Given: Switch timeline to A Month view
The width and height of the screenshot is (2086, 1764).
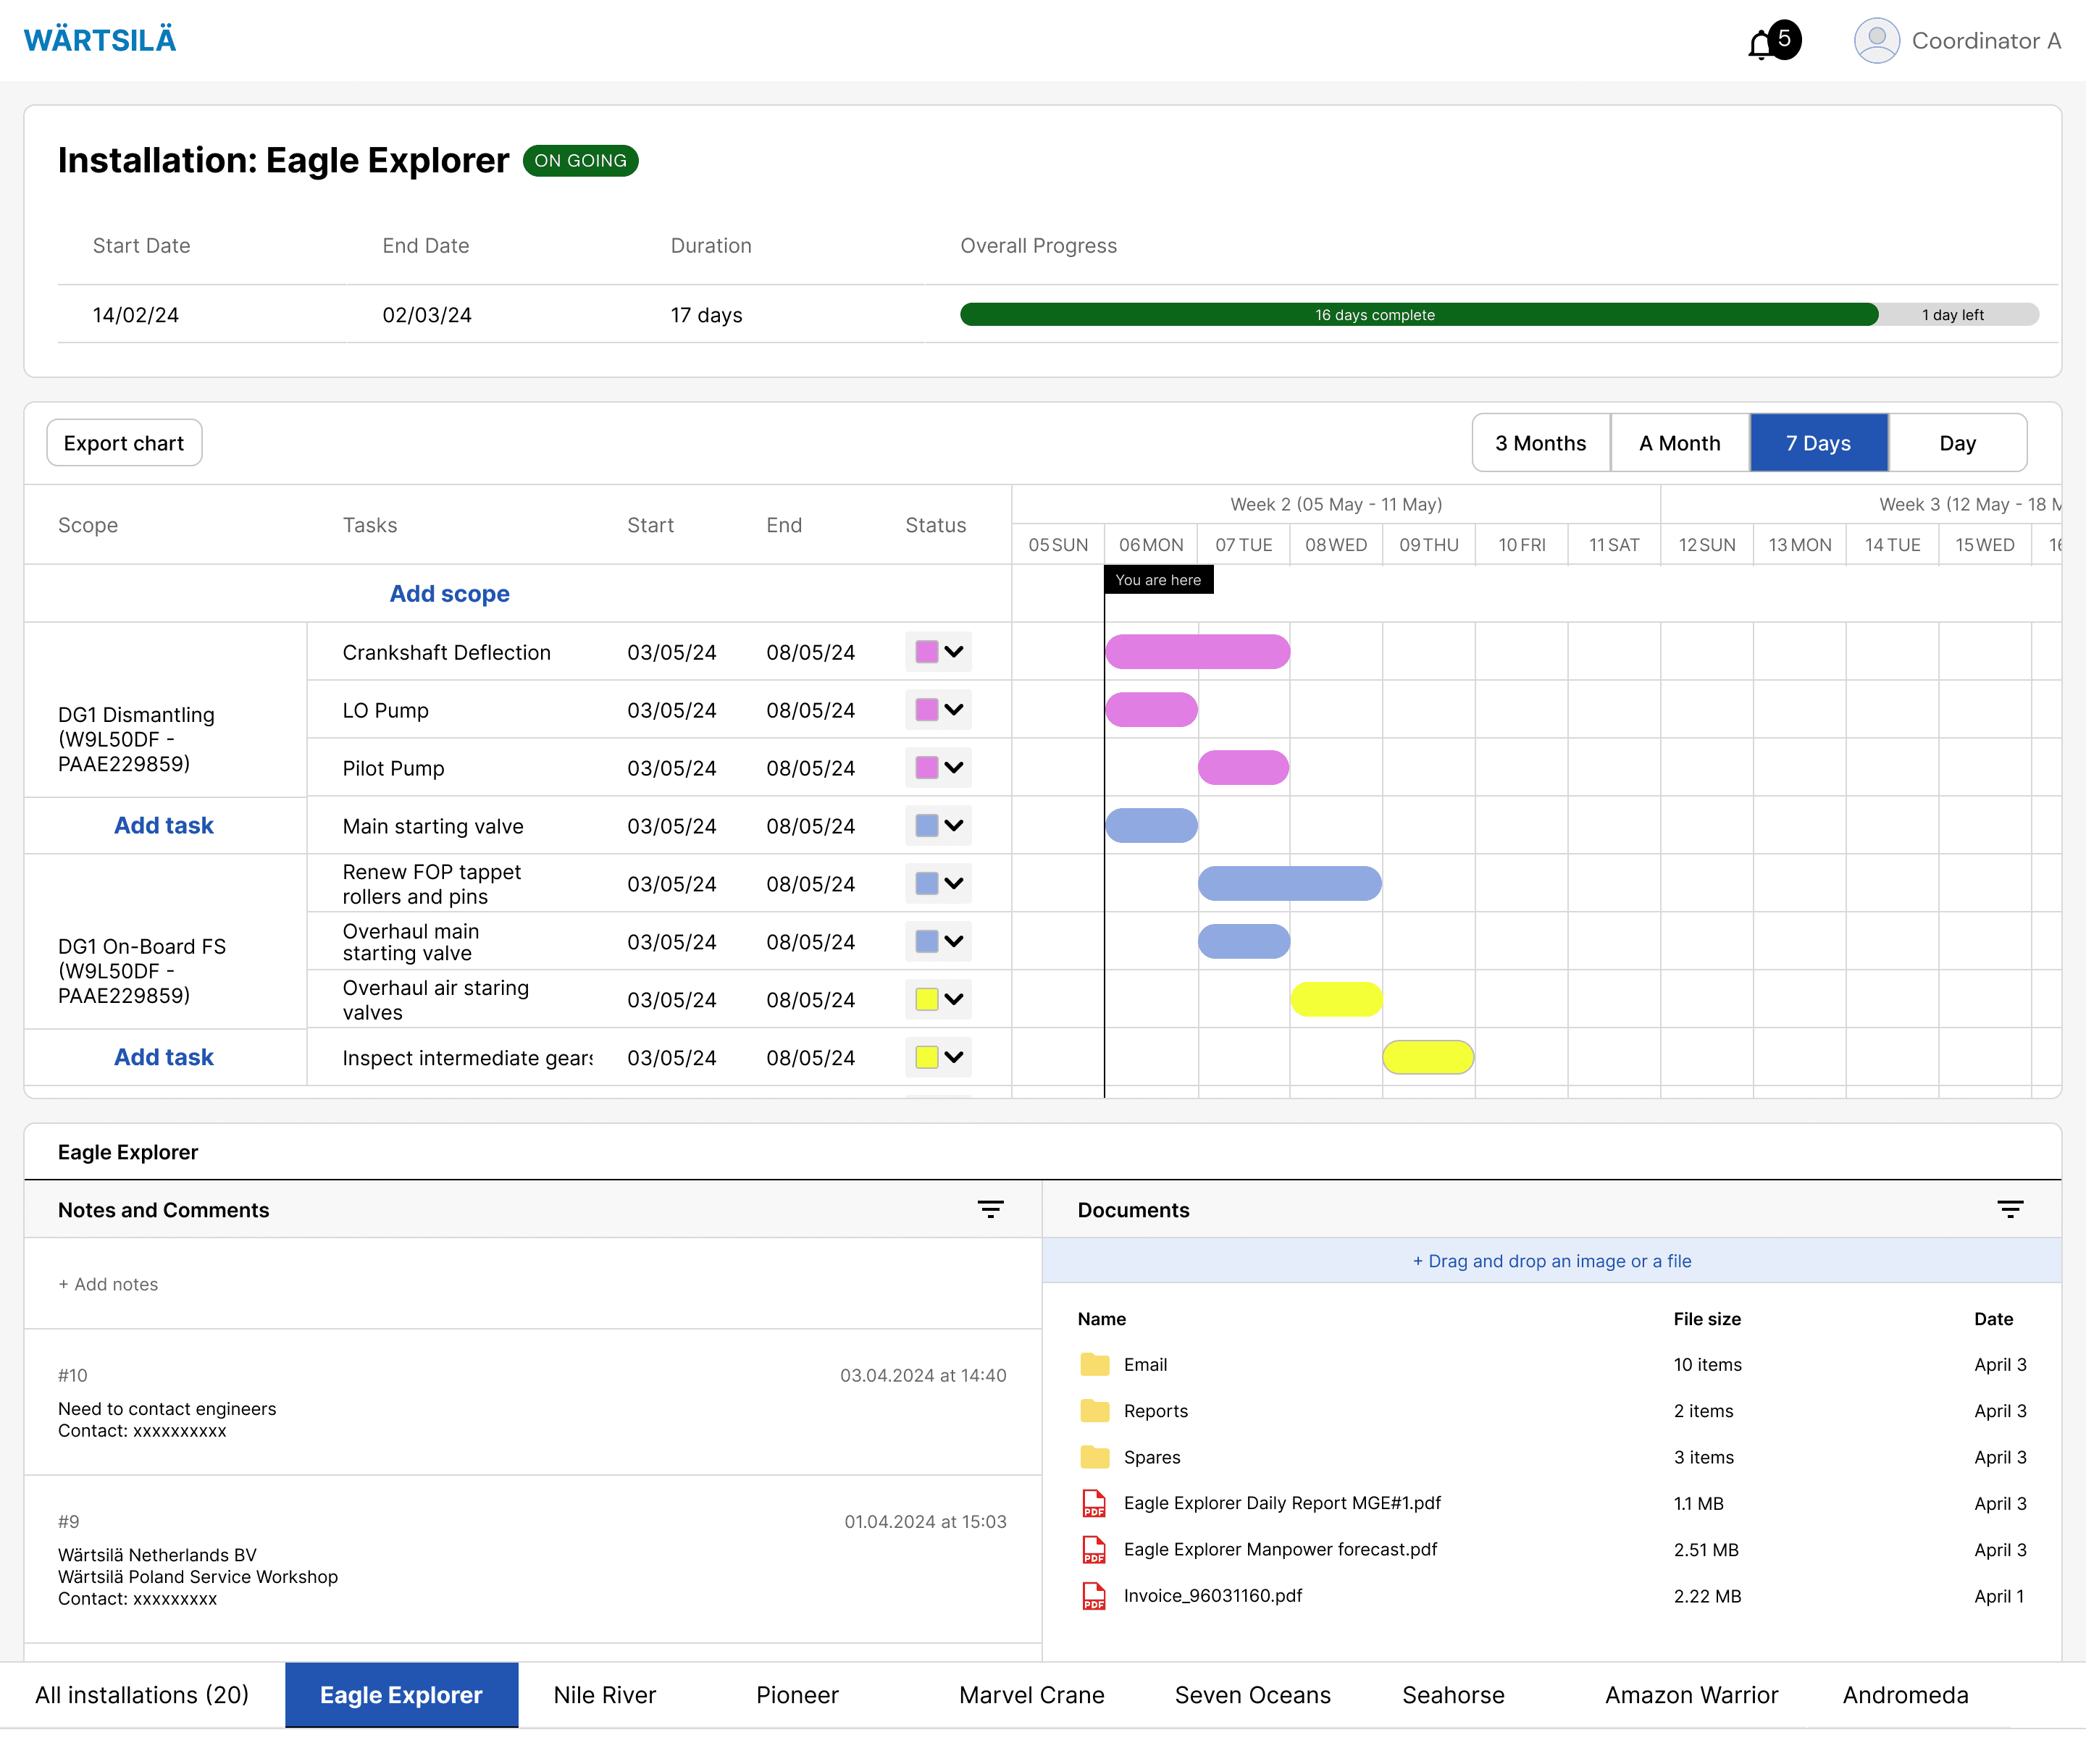Looking at the screenshot, I should click(x=1680, y=443).
